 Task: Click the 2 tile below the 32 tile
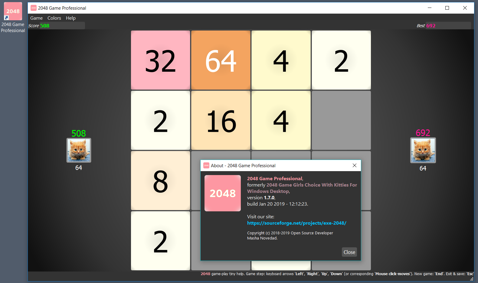[161, 120]
